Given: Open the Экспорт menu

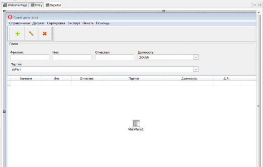Looking at the screenshot, I should 74,23.
